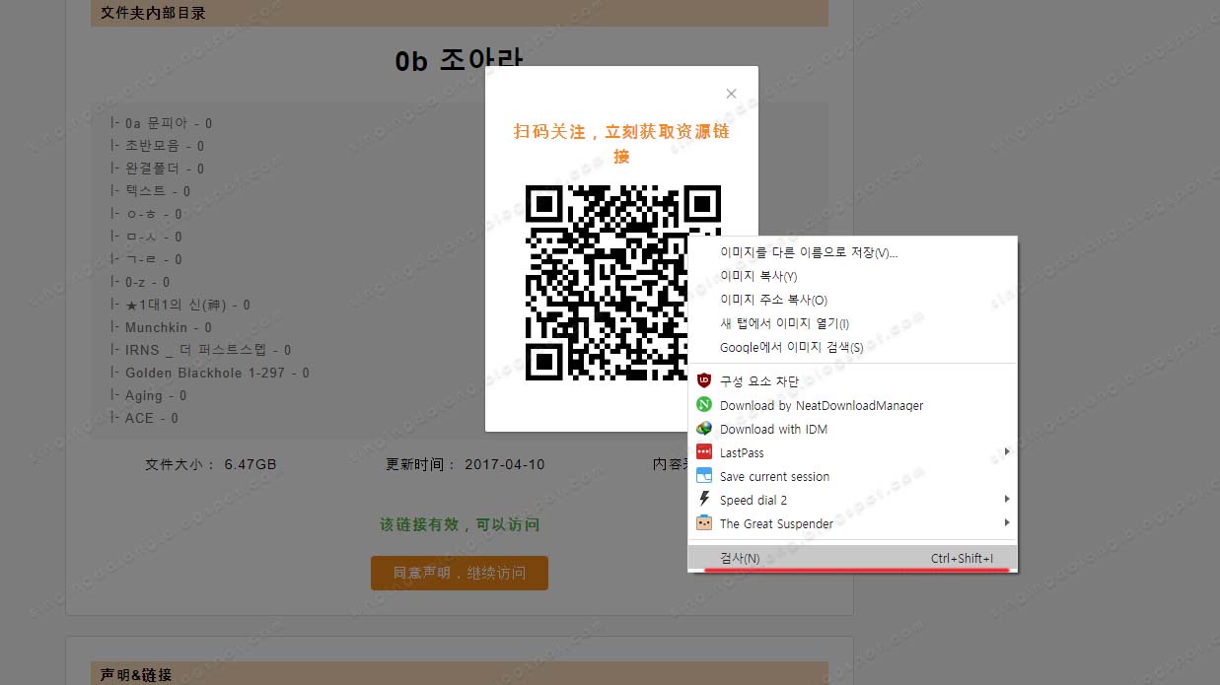Choose 이미지 주소 복사(O) menu entry
This screenshot has height=685, width=1220.
[x=852, y=300]
